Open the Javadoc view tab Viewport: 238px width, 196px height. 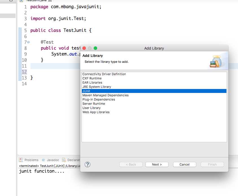[53, 160]
